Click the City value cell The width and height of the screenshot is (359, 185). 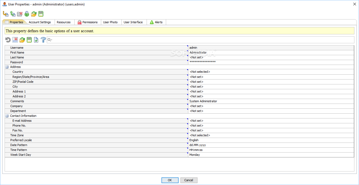(271, 87)
